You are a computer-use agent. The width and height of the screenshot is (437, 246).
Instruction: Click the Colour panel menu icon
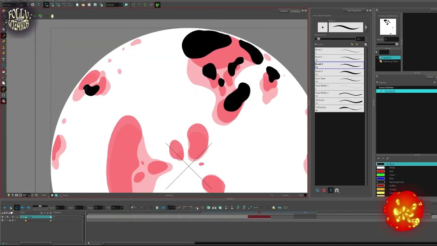[377, 77]
